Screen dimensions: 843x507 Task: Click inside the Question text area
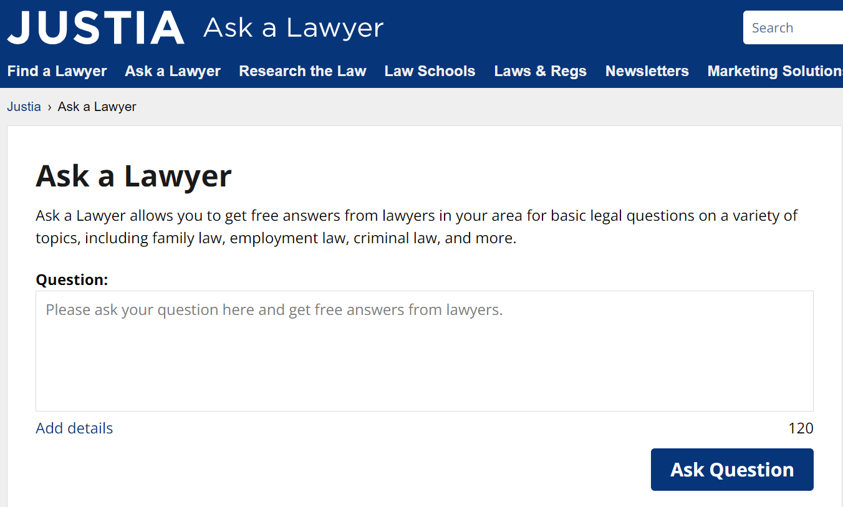425,351
